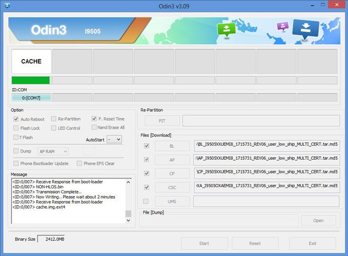Enable the Dump checkbox
This screenshot has height=256, width=348.
[16, 151]
